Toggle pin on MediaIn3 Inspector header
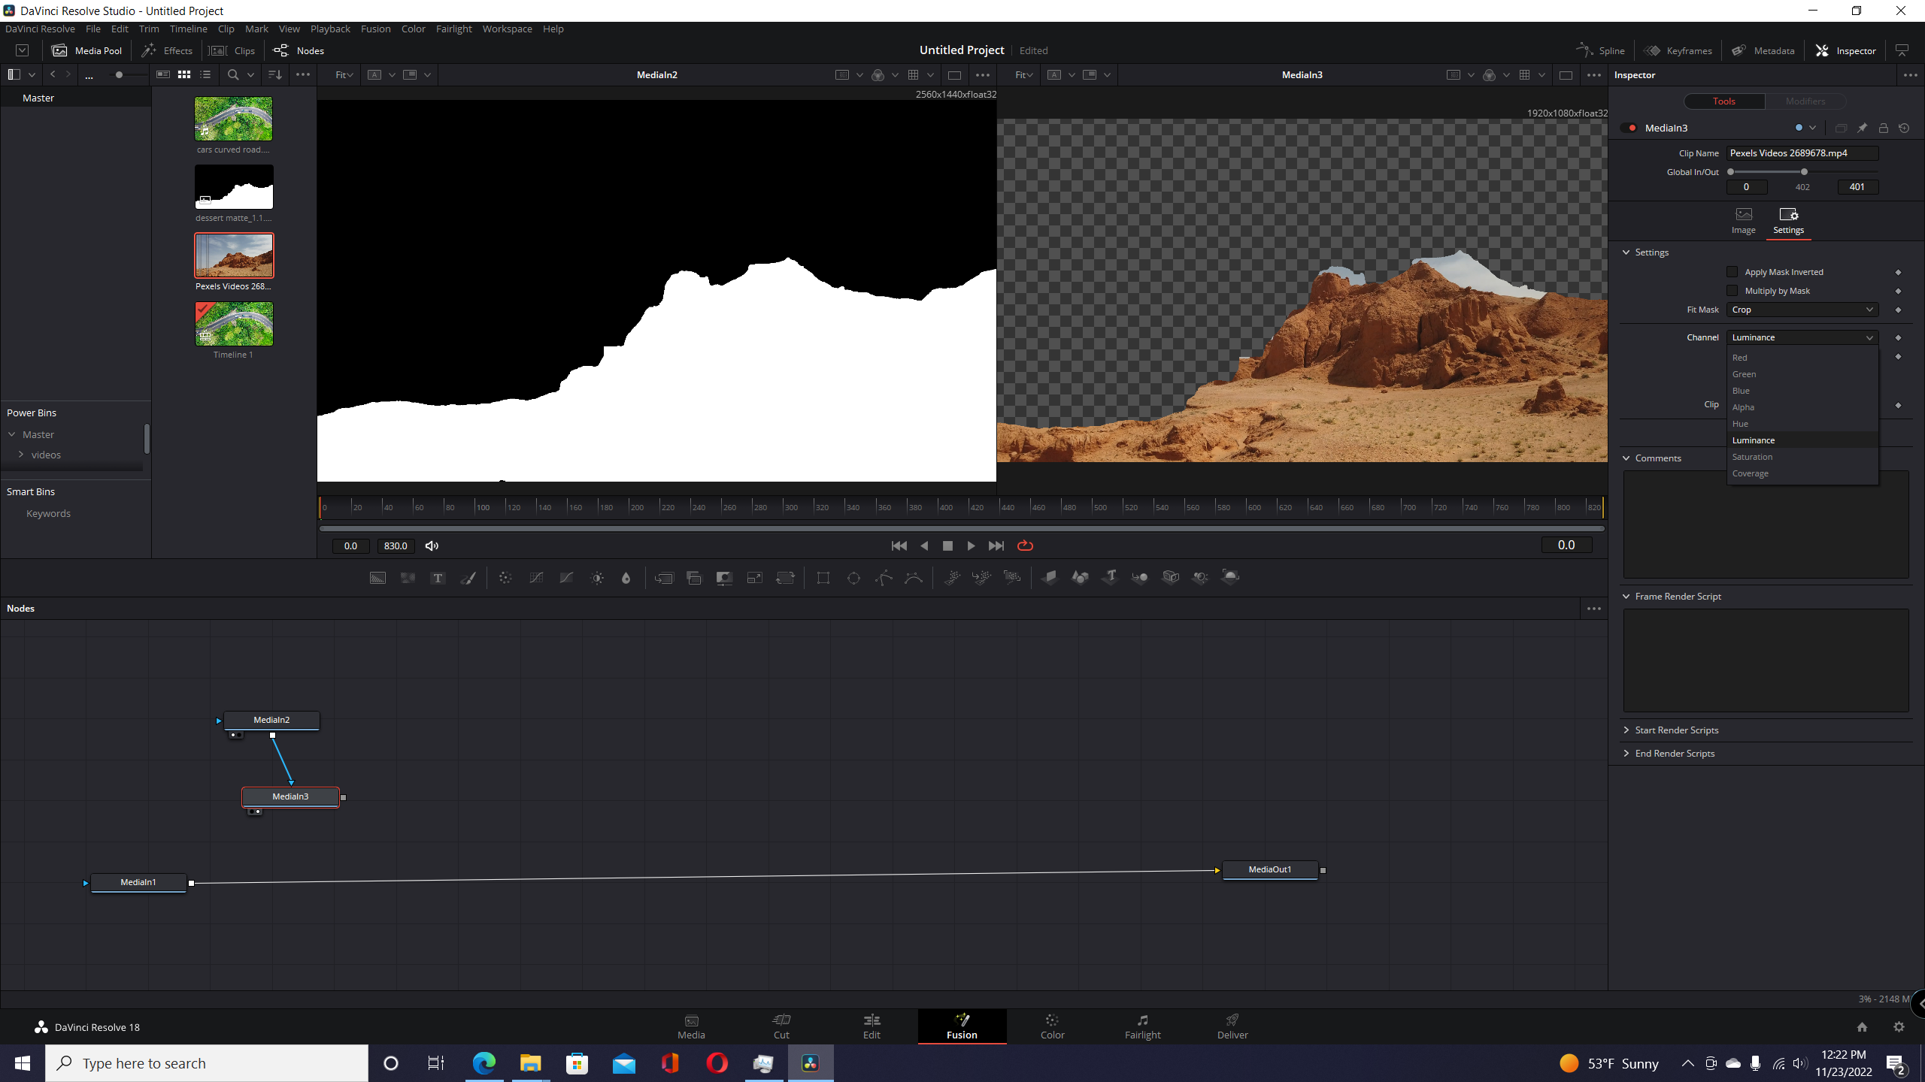The width and height of the screenshot is (1925, 1082). [1862, 128]
